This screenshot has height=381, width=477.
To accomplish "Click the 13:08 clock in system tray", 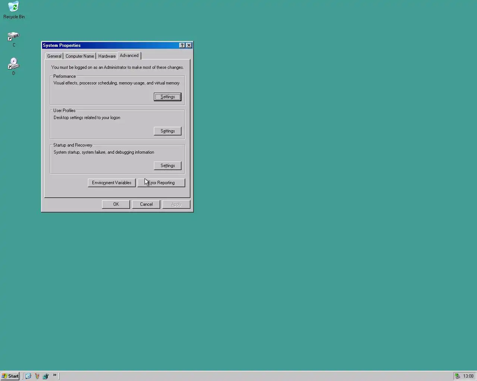I will 468,376.
